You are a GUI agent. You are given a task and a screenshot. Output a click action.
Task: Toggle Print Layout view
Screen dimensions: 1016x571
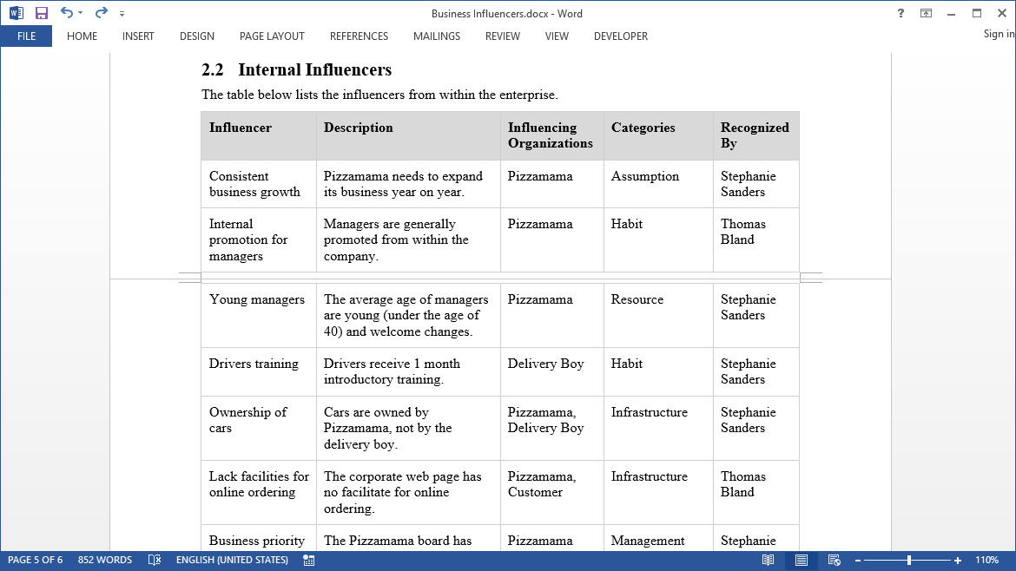(803, 560)
